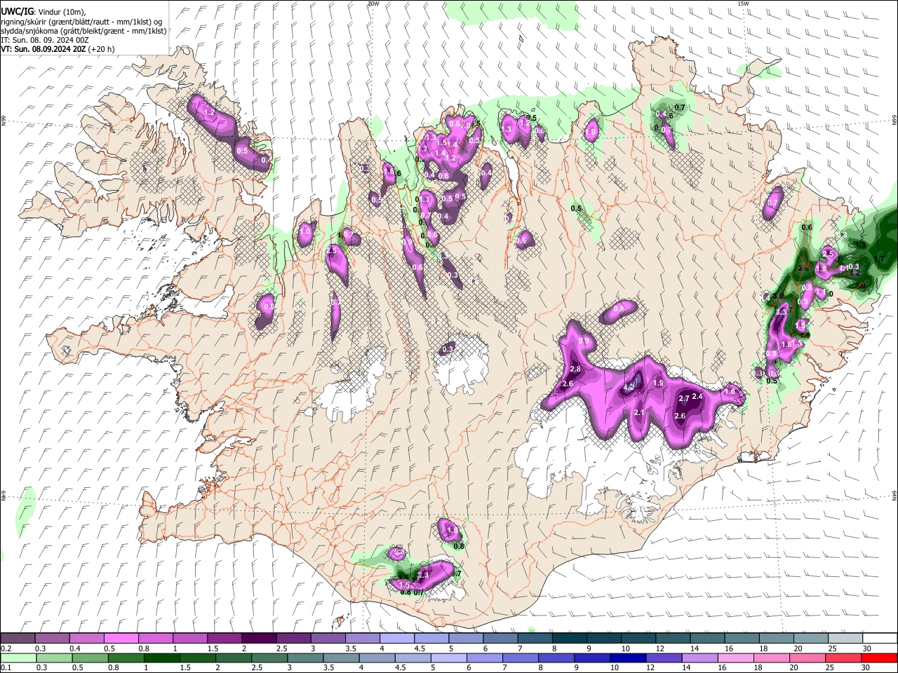
Task: Select the bright red swatch after 30, lower scale
Action: (880, 658)
